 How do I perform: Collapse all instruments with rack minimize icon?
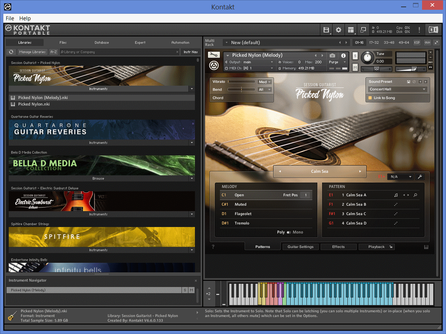(436, 43)
